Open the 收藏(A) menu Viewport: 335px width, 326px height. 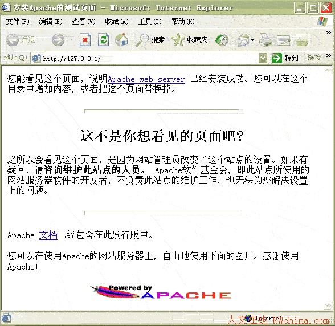coord(117,22)
